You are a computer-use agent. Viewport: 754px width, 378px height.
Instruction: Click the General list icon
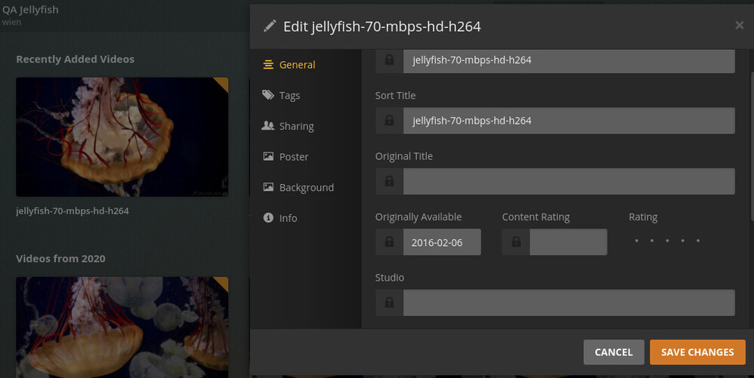coord(268,64)
